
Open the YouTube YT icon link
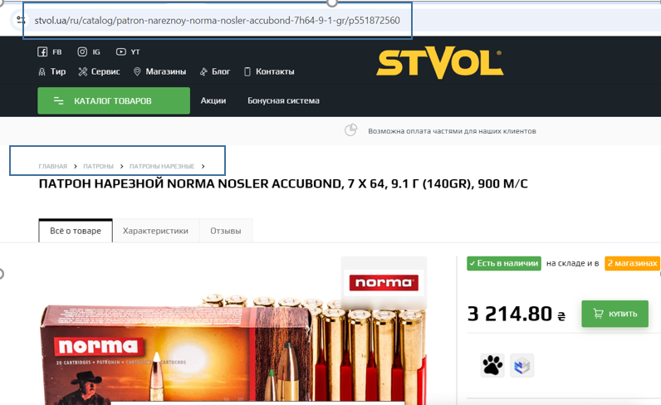pos(121,51)
